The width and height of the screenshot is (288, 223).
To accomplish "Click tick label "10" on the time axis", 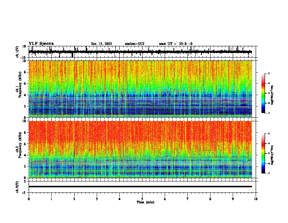I will pyautogui.click(x=256, y=199).
